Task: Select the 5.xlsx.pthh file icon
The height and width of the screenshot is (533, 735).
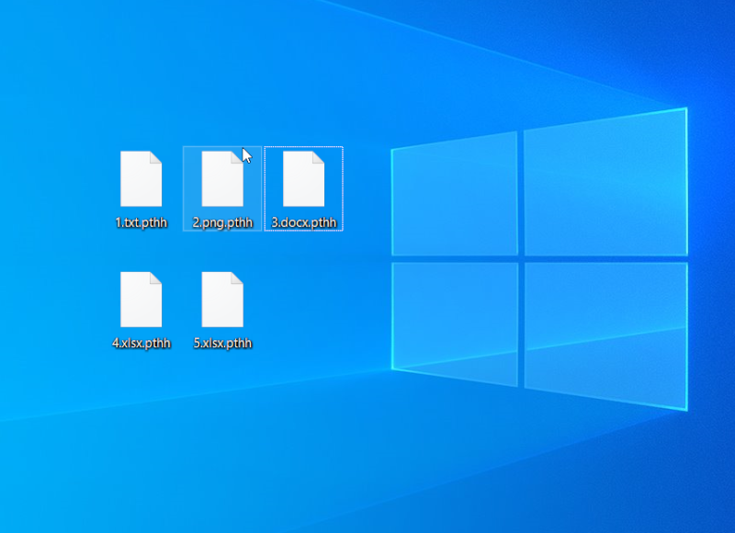Action: tap(221, 300)
